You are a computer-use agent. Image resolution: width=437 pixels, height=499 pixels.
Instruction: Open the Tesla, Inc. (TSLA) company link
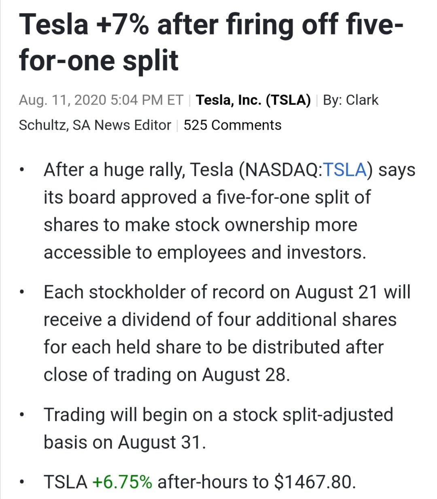[x=253, y=100]
